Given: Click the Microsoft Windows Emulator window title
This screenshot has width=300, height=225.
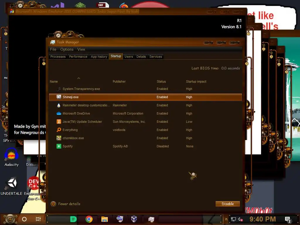Looking at the screenshot, I should 77,11.
